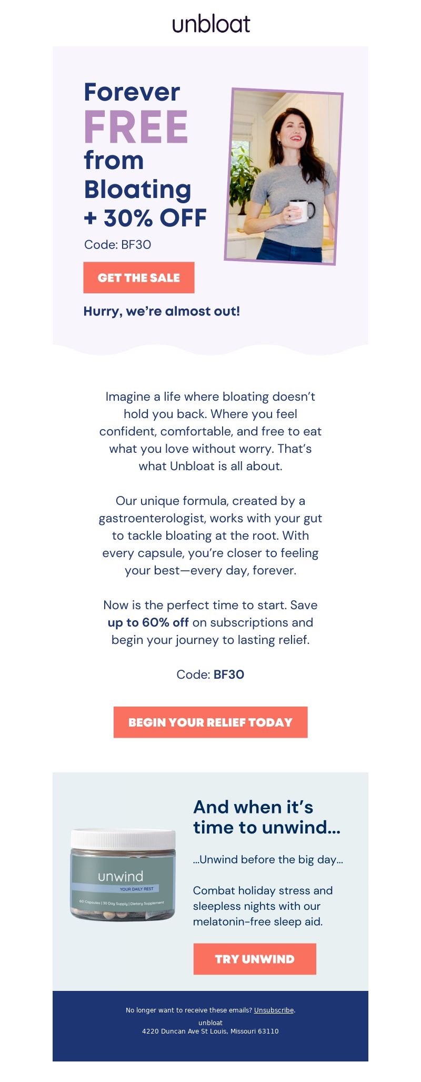Click the unbloat name in footer
The height and width of the screenshot is (1082, 421).
[x=210, y=1023]
